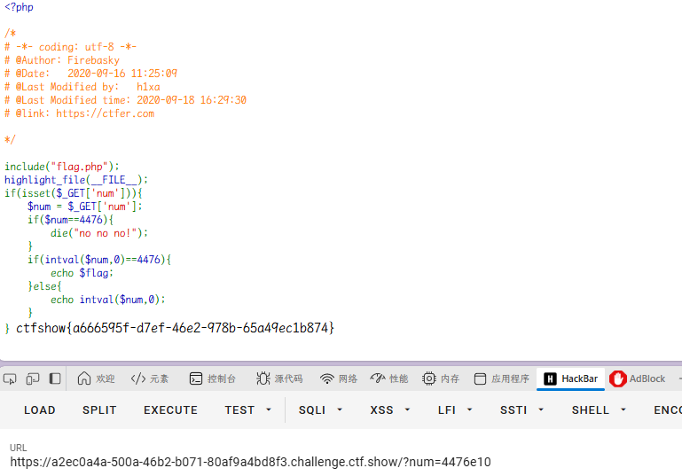Expand the SQLI dropdown arrow

[x=340, y=410]
